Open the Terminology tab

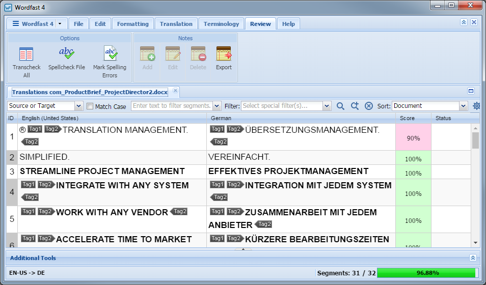click(221, 24)
